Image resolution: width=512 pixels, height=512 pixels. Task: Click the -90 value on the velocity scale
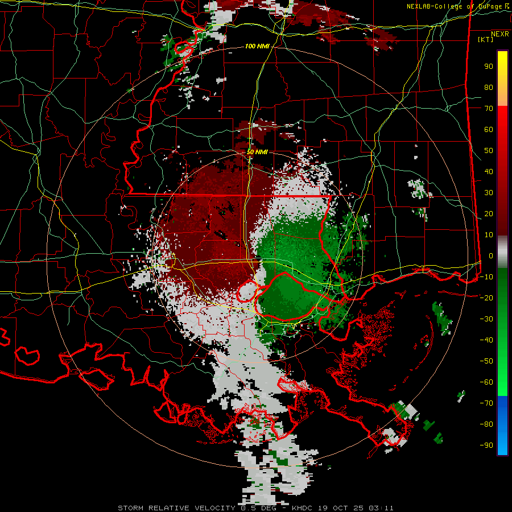pos(486,445)
